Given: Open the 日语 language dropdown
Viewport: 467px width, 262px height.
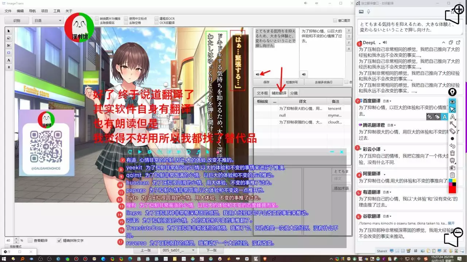Looking at the screenshot, I should pos(48,21).
